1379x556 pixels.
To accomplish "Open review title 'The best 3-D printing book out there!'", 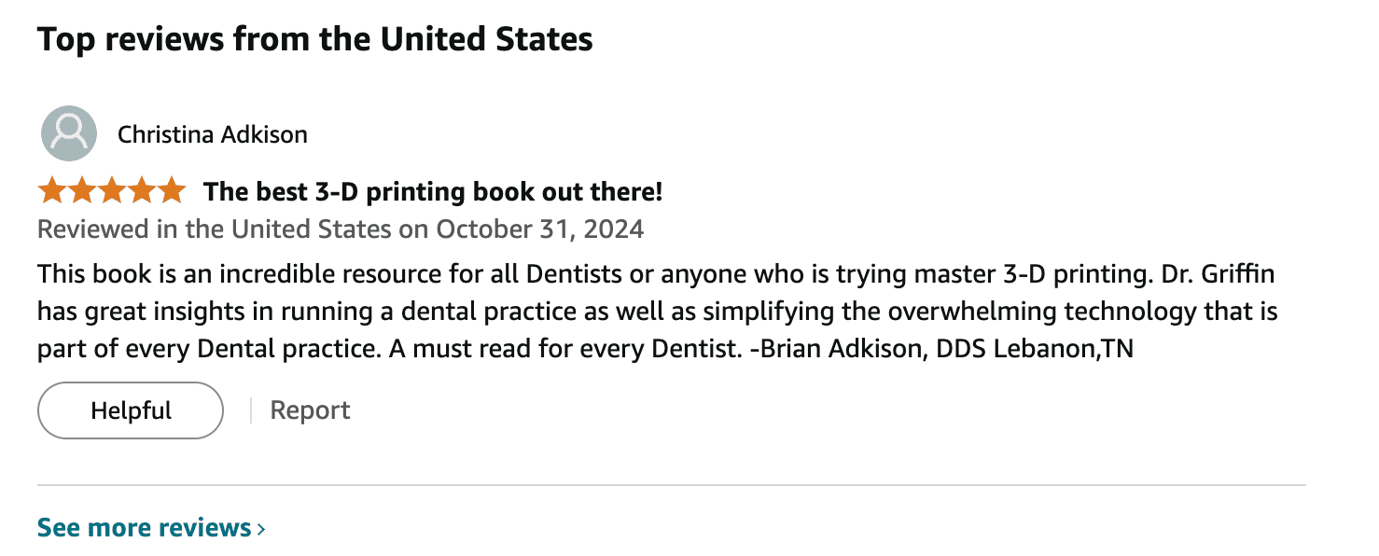I will pos(433,191).
